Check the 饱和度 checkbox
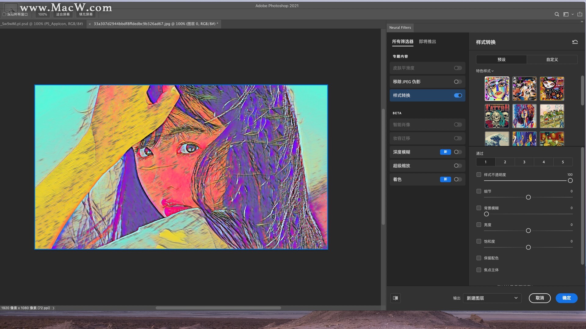Viewport: 586px width, 329px height. [x=479, y=241]
